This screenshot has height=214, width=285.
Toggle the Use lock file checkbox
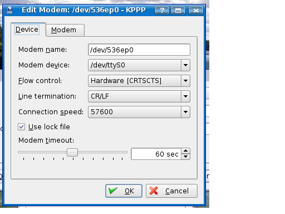21,127
